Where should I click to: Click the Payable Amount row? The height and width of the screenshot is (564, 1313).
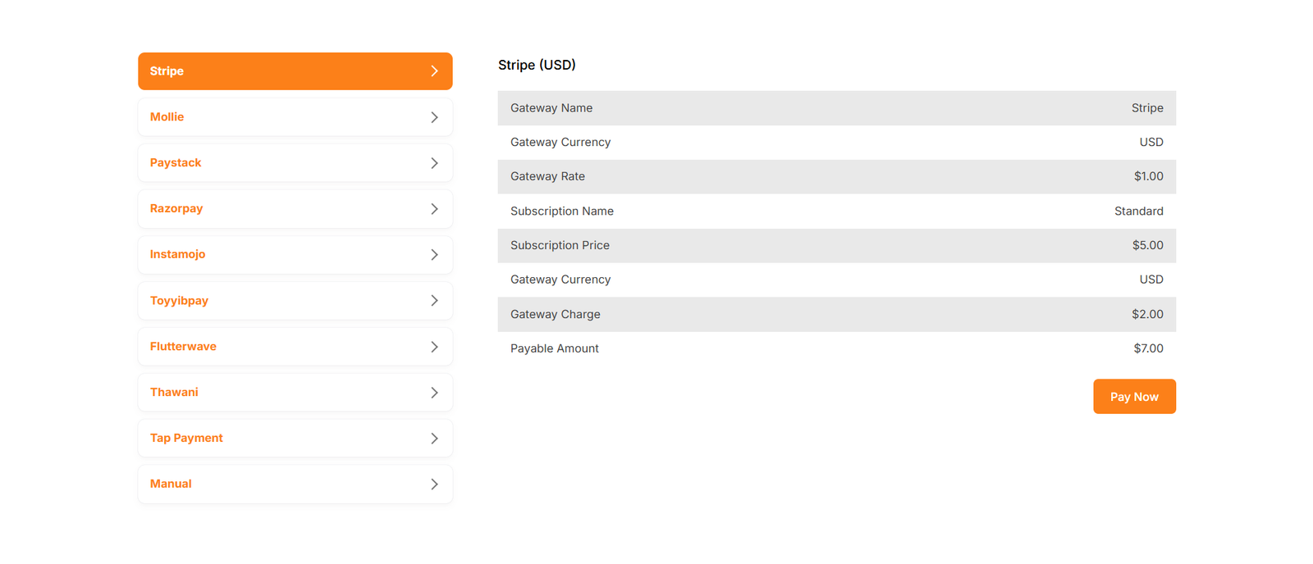pos(836,348)
